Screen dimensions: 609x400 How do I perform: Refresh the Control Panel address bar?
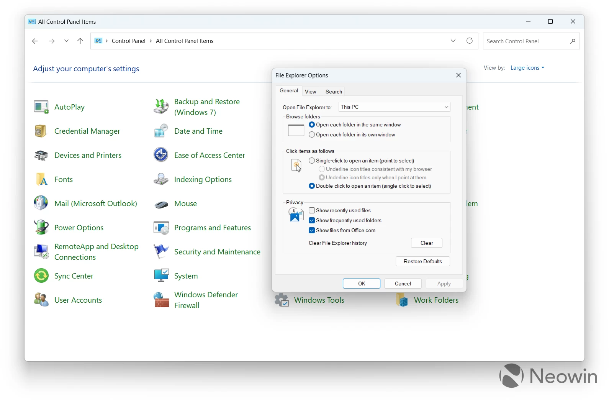coord(470,41)
